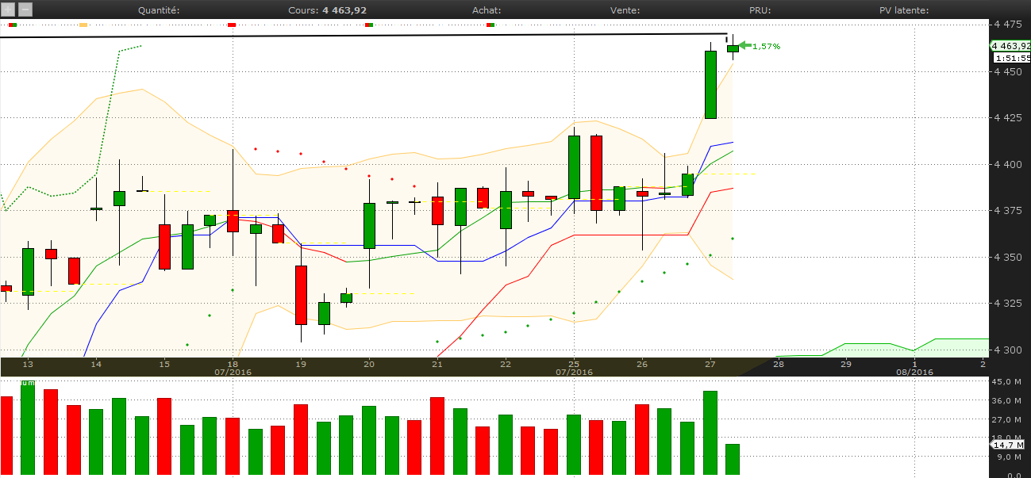Screen dimensions: 1031x478
Task: Select the tall green candle on day 27
Action: pyautogui.click(x=710, y=85)
